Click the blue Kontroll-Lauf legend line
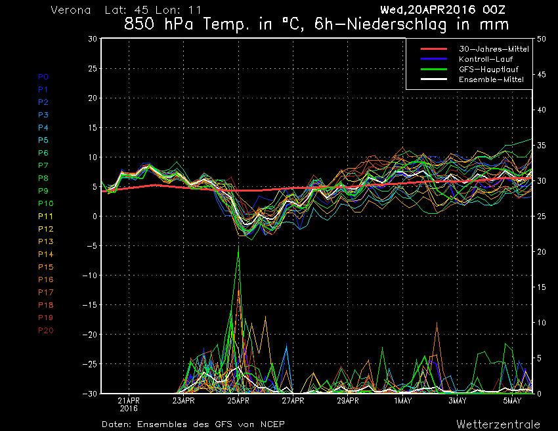 click(434, 59)
